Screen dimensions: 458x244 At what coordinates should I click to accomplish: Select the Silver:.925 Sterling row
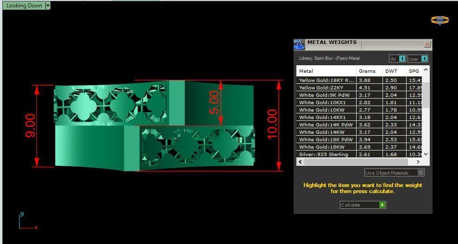coord(359,154)
